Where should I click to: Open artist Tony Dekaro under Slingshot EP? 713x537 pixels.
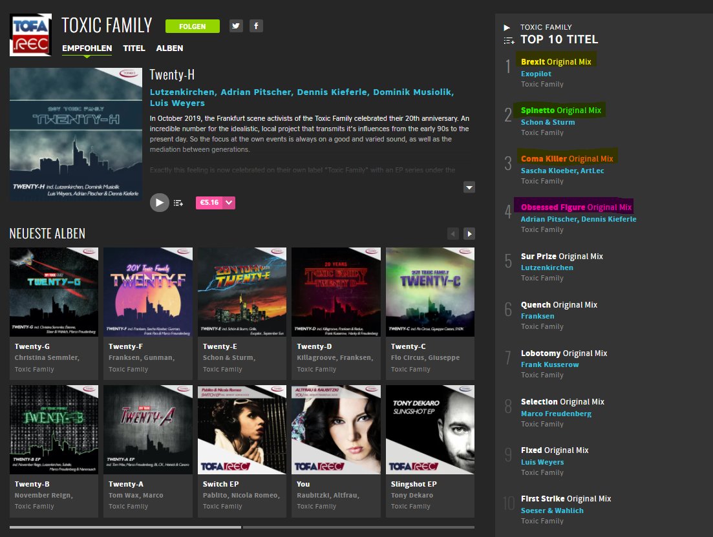pyautogui.click(x=412, y=495)
